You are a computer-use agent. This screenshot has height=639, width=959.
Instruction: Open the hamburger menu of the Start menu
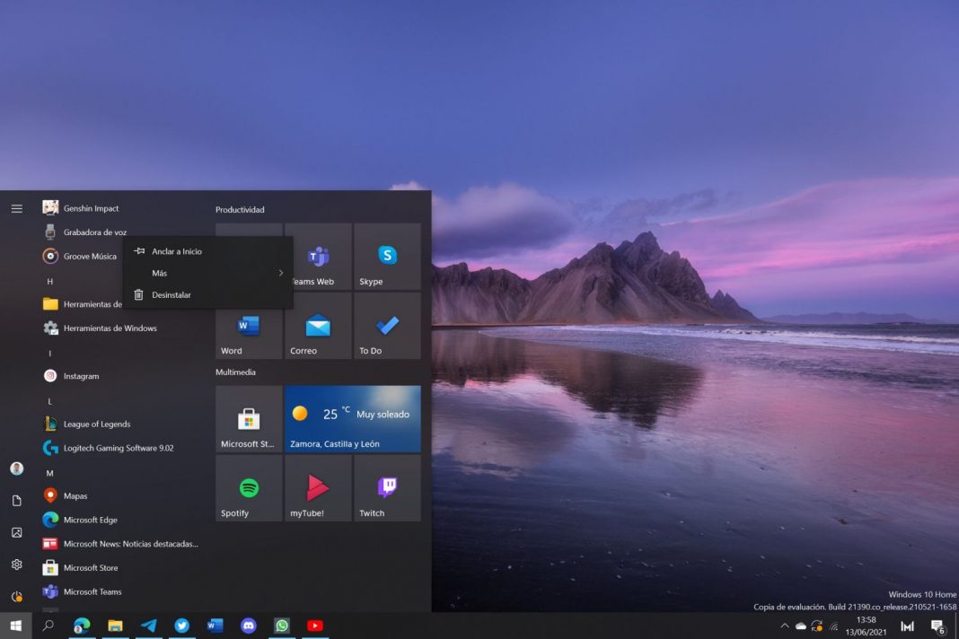pyautogui.click(x=16, y=207)
